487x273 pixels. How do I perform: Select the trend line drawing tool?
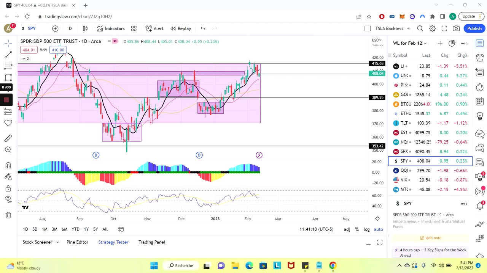pos(8,55)
